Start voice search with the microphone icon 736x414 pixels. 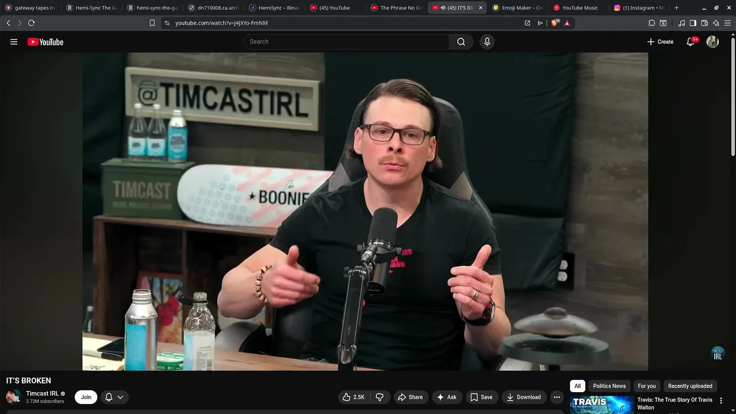coord(487,42)
